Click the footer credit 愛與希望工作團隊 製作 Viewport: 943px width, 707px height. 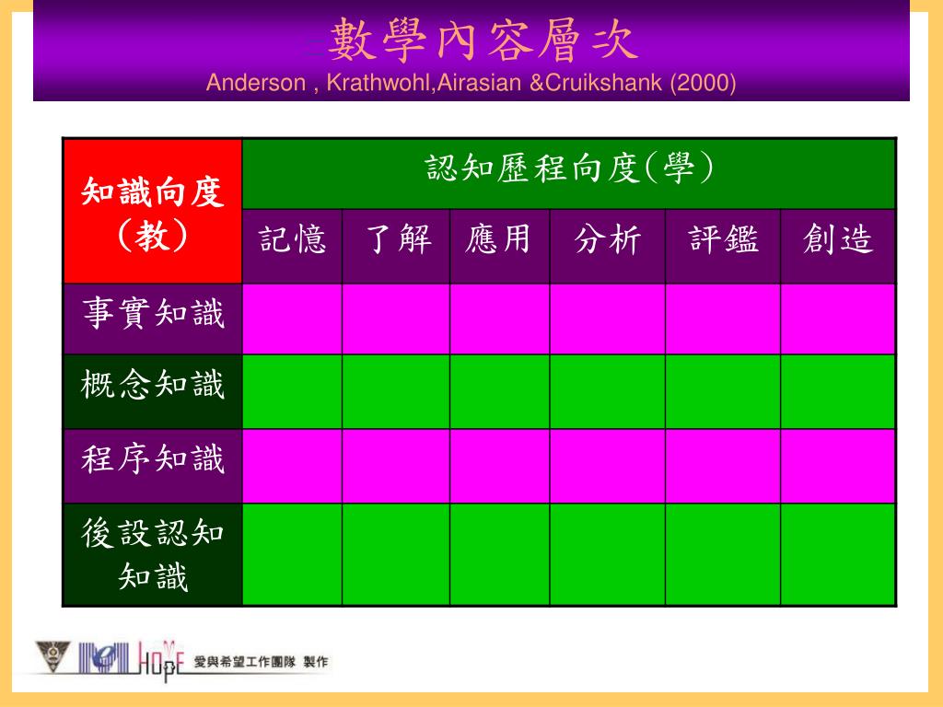(261, 662)
